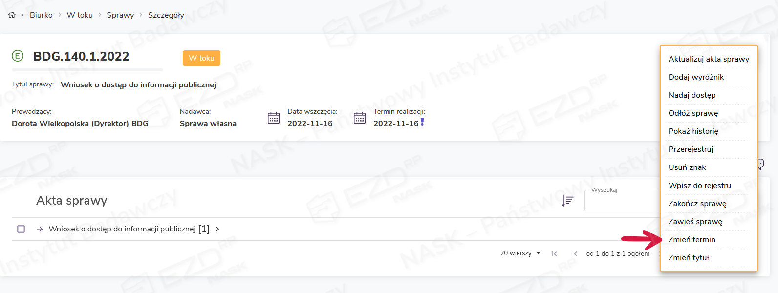Click arrow icon before Wniosek document row

(40, 229)
